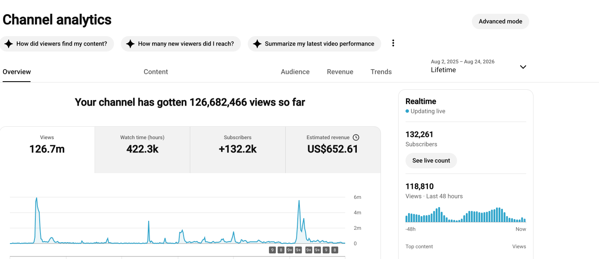Screen dimensions: 599x259
Task: Select the Watch time (hours) metric card
Action: click(142, 150)
